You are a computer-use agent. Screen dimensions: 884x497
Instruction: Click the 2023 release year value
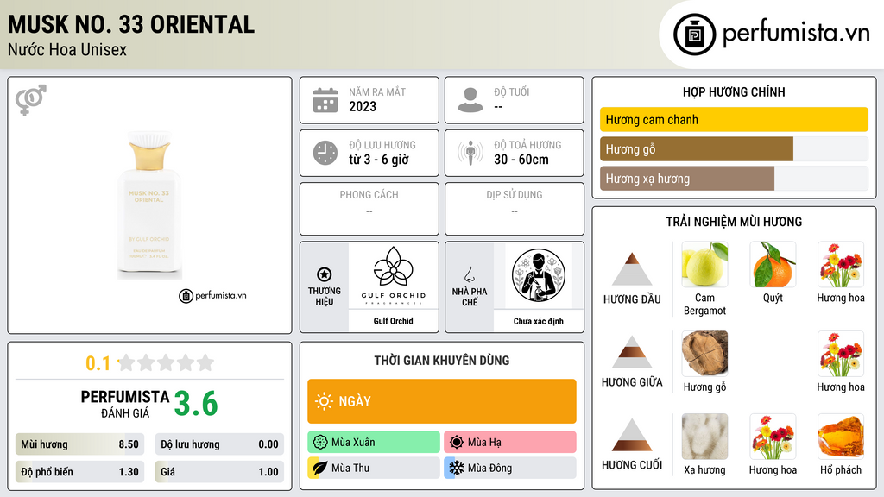(x=363, y=106)
